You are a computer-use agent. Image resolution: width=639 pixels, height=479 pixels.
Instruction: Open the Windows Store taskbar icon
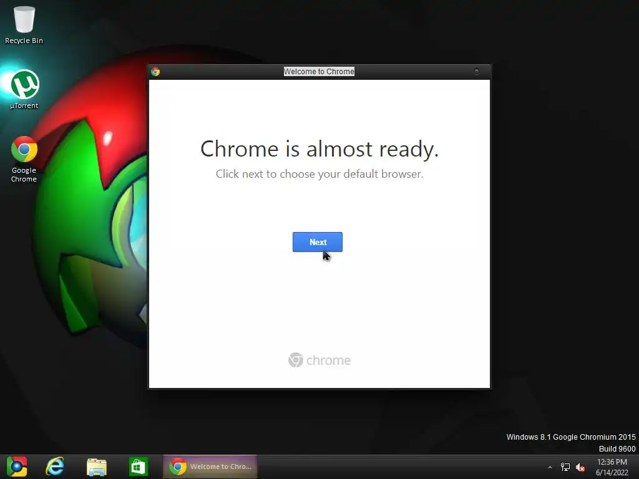tap(138, 467)
